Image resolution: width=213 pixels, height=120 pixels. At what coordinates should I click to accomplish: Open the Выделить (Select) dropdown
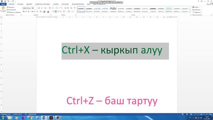click(x=197, y=12)
